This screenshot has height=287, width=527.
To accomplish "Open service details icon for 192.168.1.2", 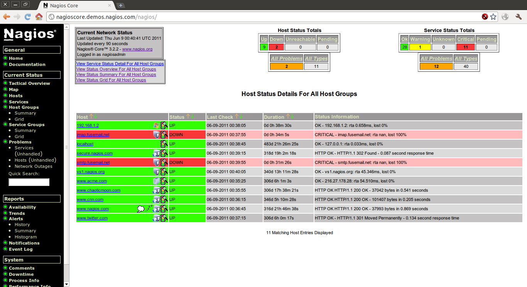I will point(164,125).
